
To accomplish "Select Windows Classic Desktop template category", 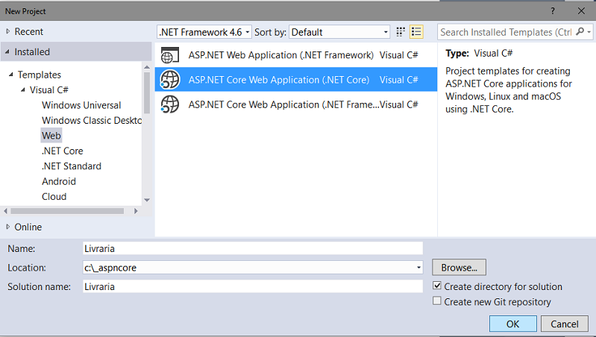I will [x=91, y=120].
